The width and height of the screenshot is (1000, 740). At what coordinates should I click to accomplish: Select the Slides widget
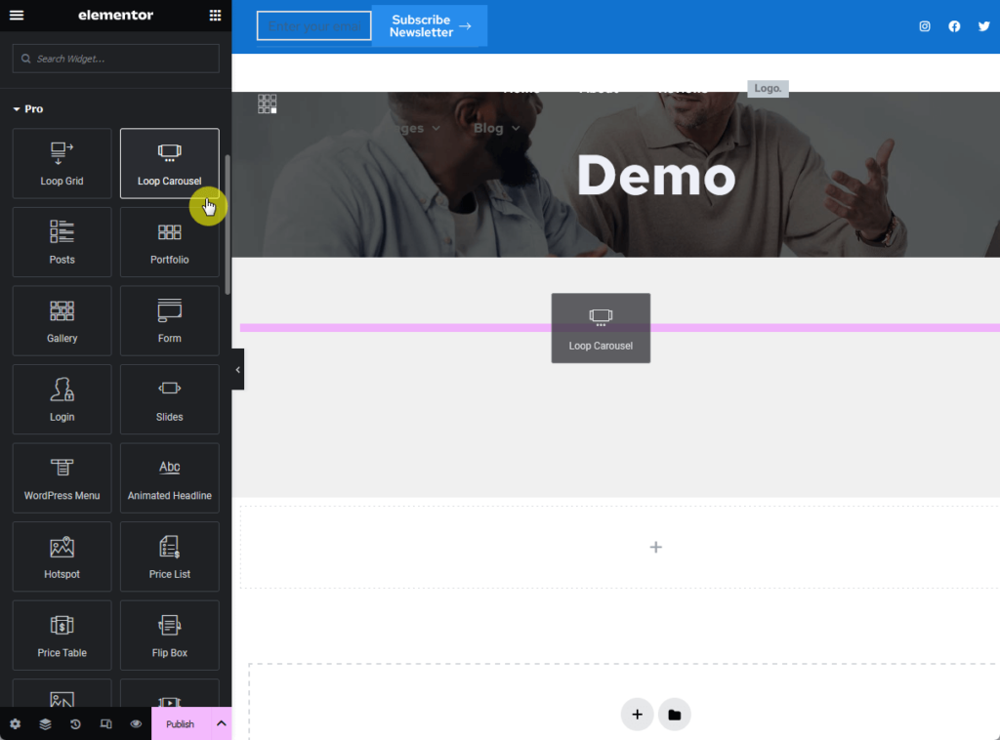tap(170, 399)
